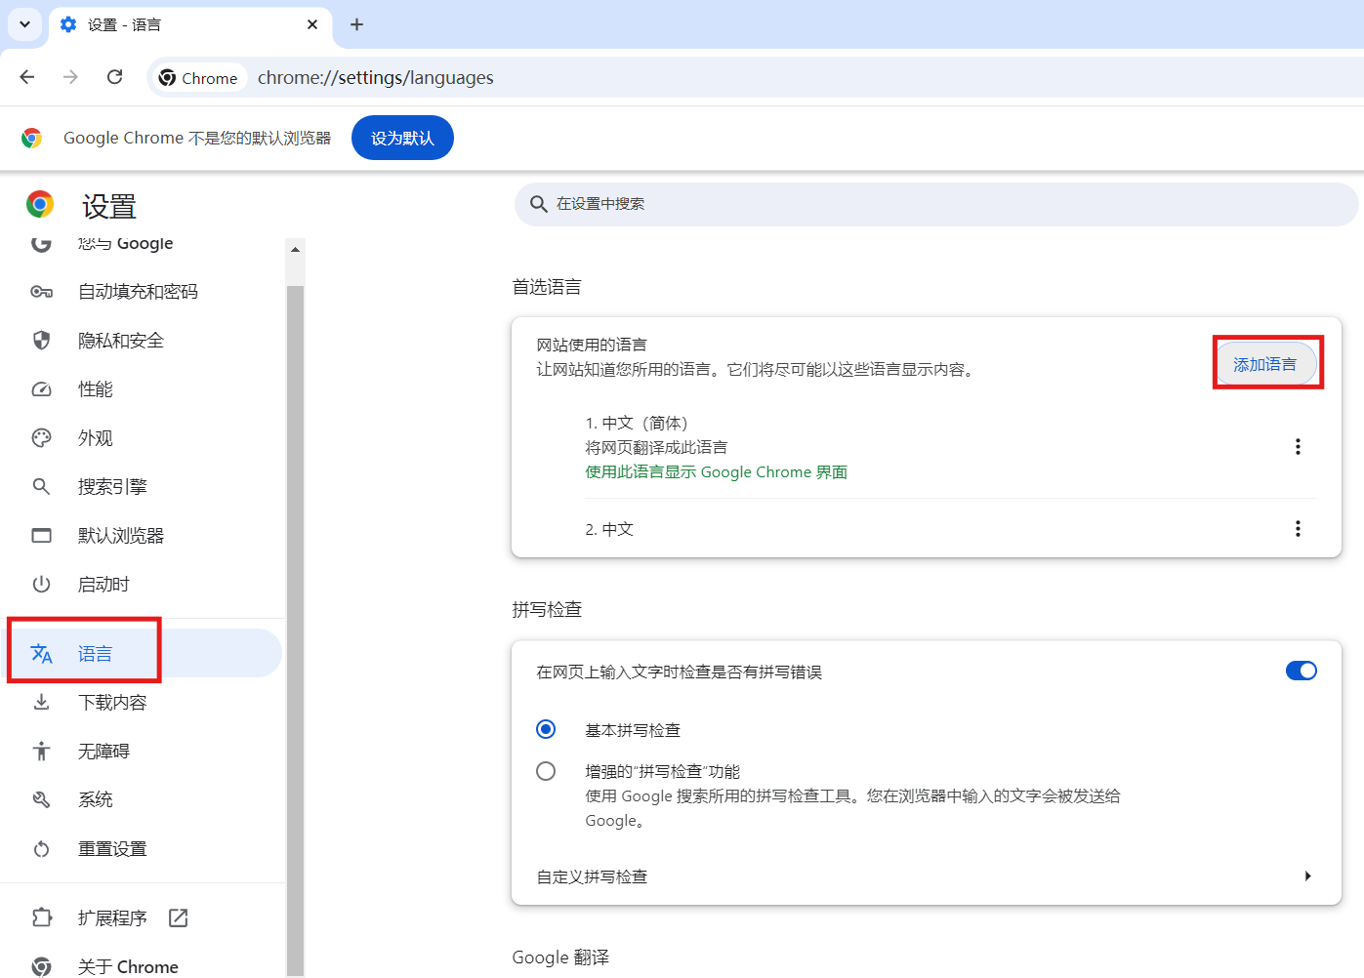This screenshot has width=1364, height=978.
Task: Open 关于 Chrome settings section
Action: (x=128, y=966)
